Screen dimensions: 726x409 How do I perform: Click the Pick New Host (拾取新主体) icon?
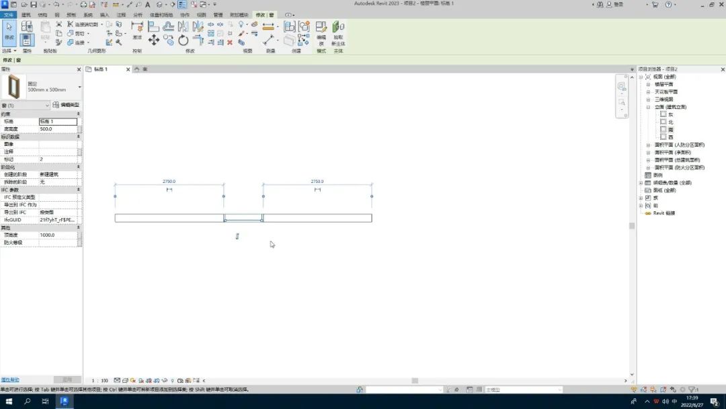[x=338, y=28]
